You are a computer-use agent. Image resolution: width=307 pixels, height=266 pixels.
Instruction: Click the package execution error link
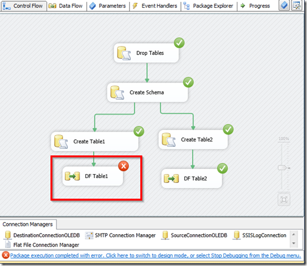coord(156,255)
